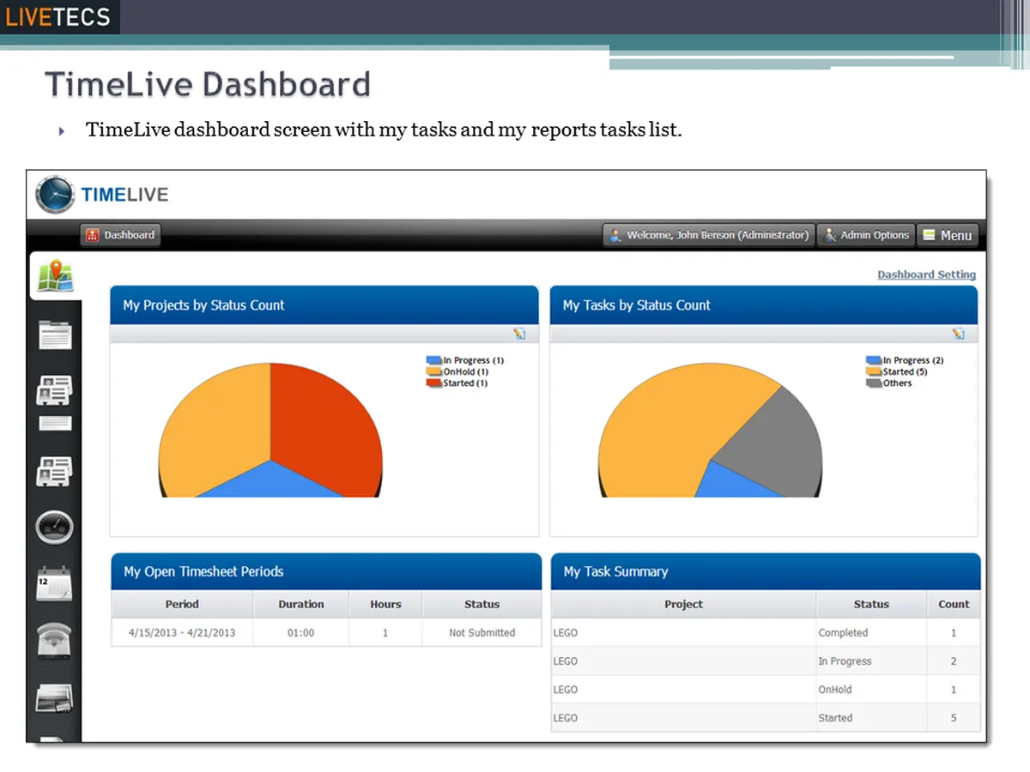Click the map pin sidebar icon
The width and height of the screenshot is (1030, 772).
coord(55,276)
